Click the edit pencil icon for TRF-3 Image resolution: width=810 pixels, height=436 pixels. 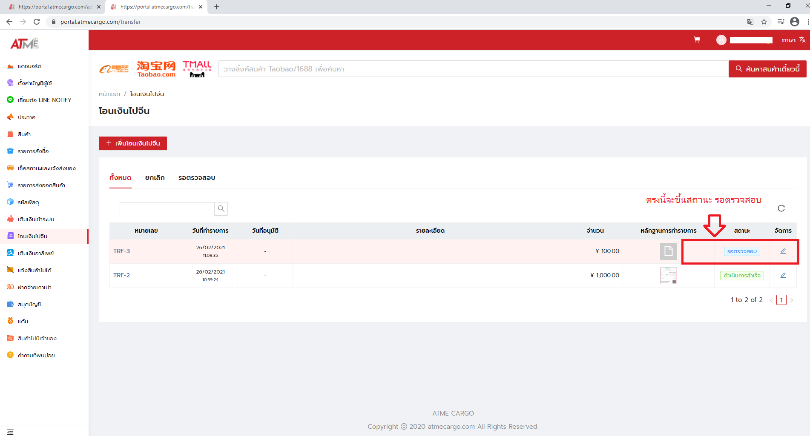coord(783,251)
